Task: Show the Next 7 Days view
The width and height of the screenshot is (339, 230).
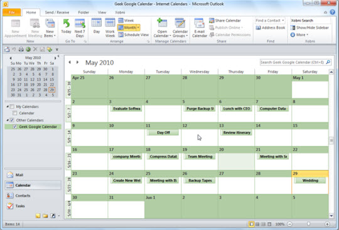Action: click(80, 28)
